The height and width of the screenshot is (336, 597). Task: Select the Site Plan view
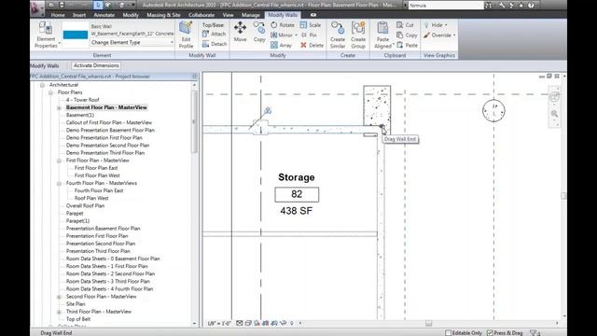(x=76, y=304)
